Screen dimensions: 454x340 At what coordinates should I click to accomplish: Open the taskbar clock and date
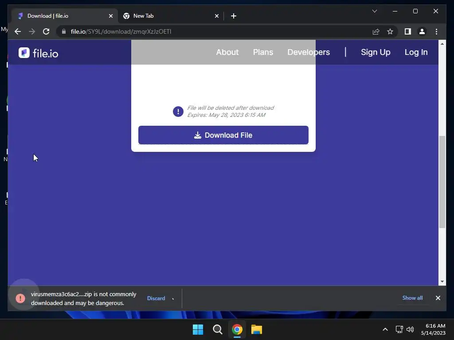pyautogui.click(x=433, y=329)
